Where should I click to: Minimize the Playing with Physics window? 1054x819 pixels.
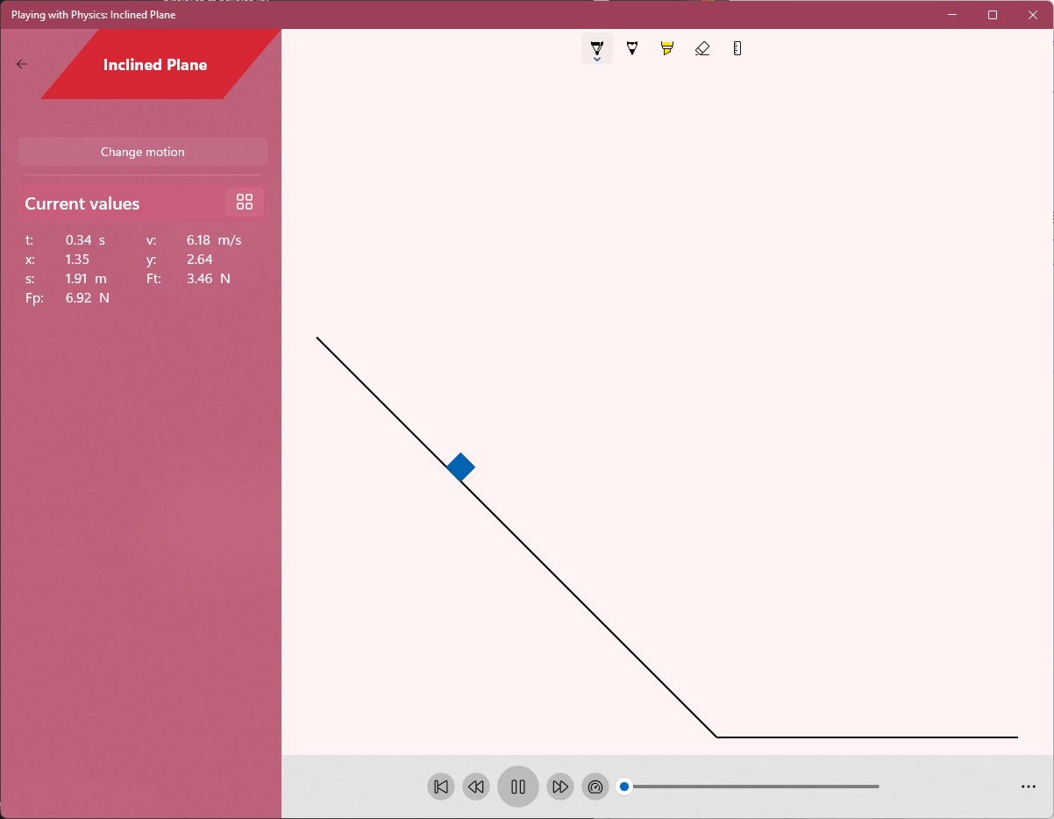(x=952, y=14)
